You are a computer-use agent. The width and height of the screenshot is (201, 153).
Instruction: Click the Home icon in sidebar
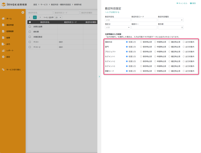coord(3,19)
